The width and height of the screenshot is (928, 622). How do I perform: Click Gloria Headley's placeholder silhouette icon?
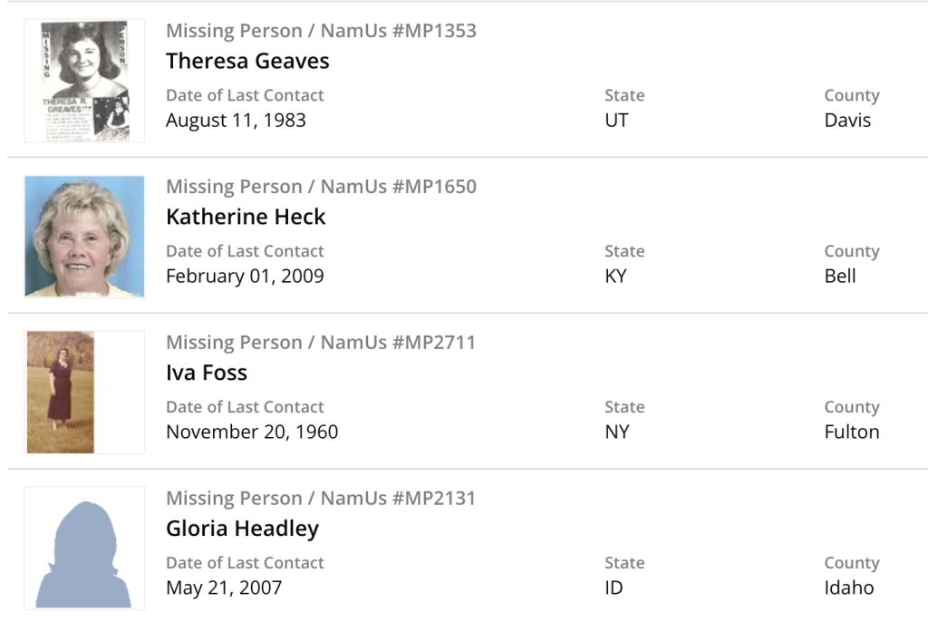pyautogui.click(x=84, y=548)
